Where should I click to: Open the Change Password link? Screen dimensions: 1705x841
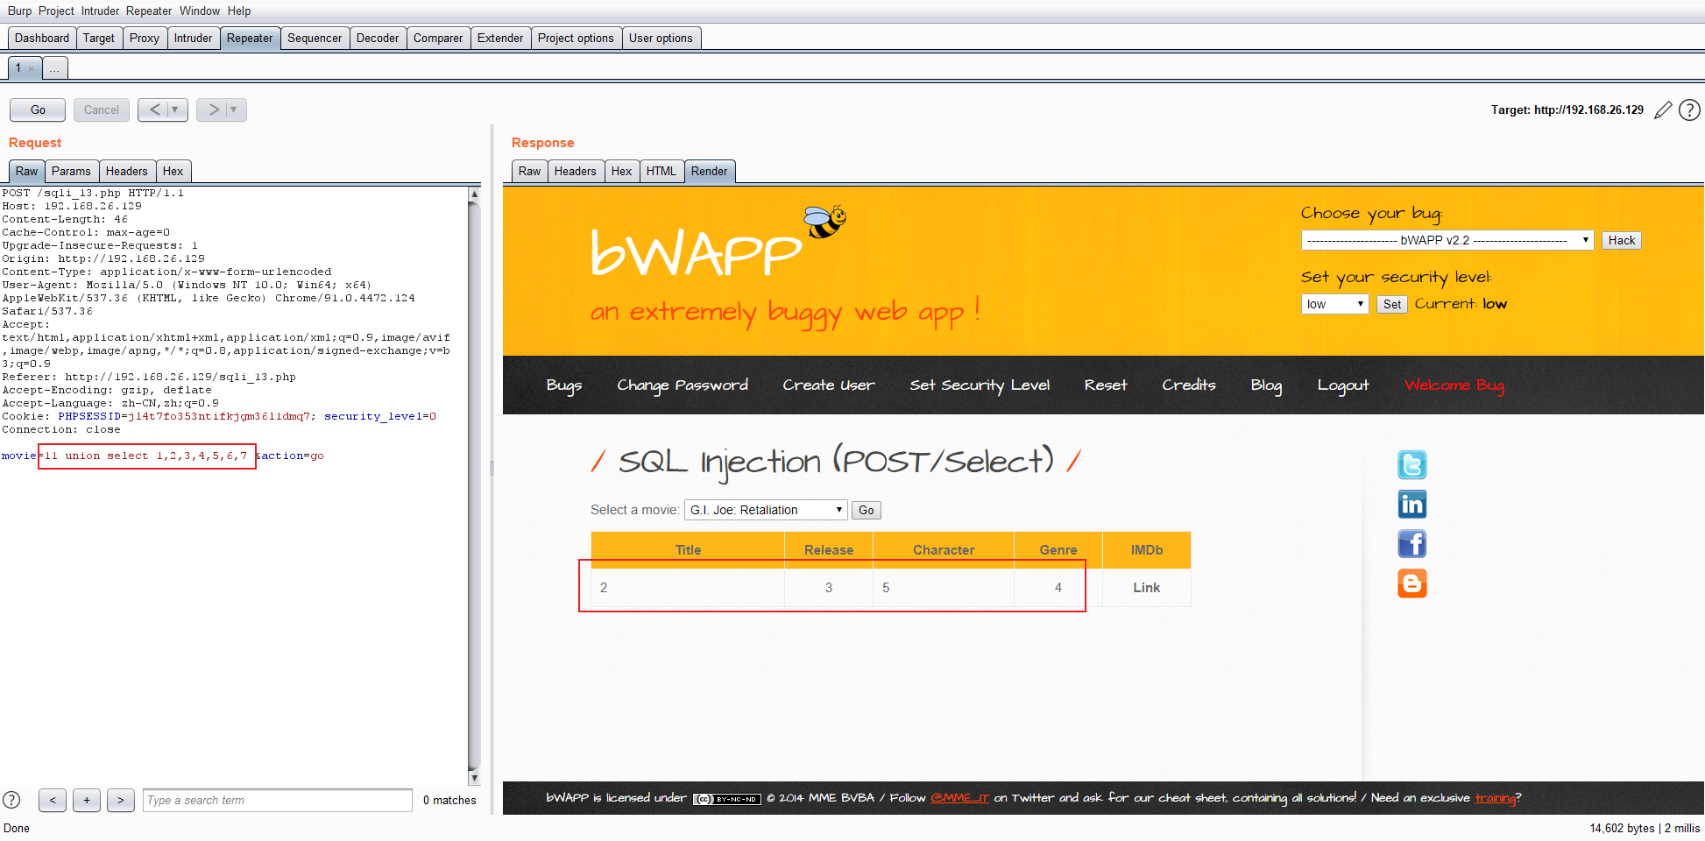[x=683, y=385]
